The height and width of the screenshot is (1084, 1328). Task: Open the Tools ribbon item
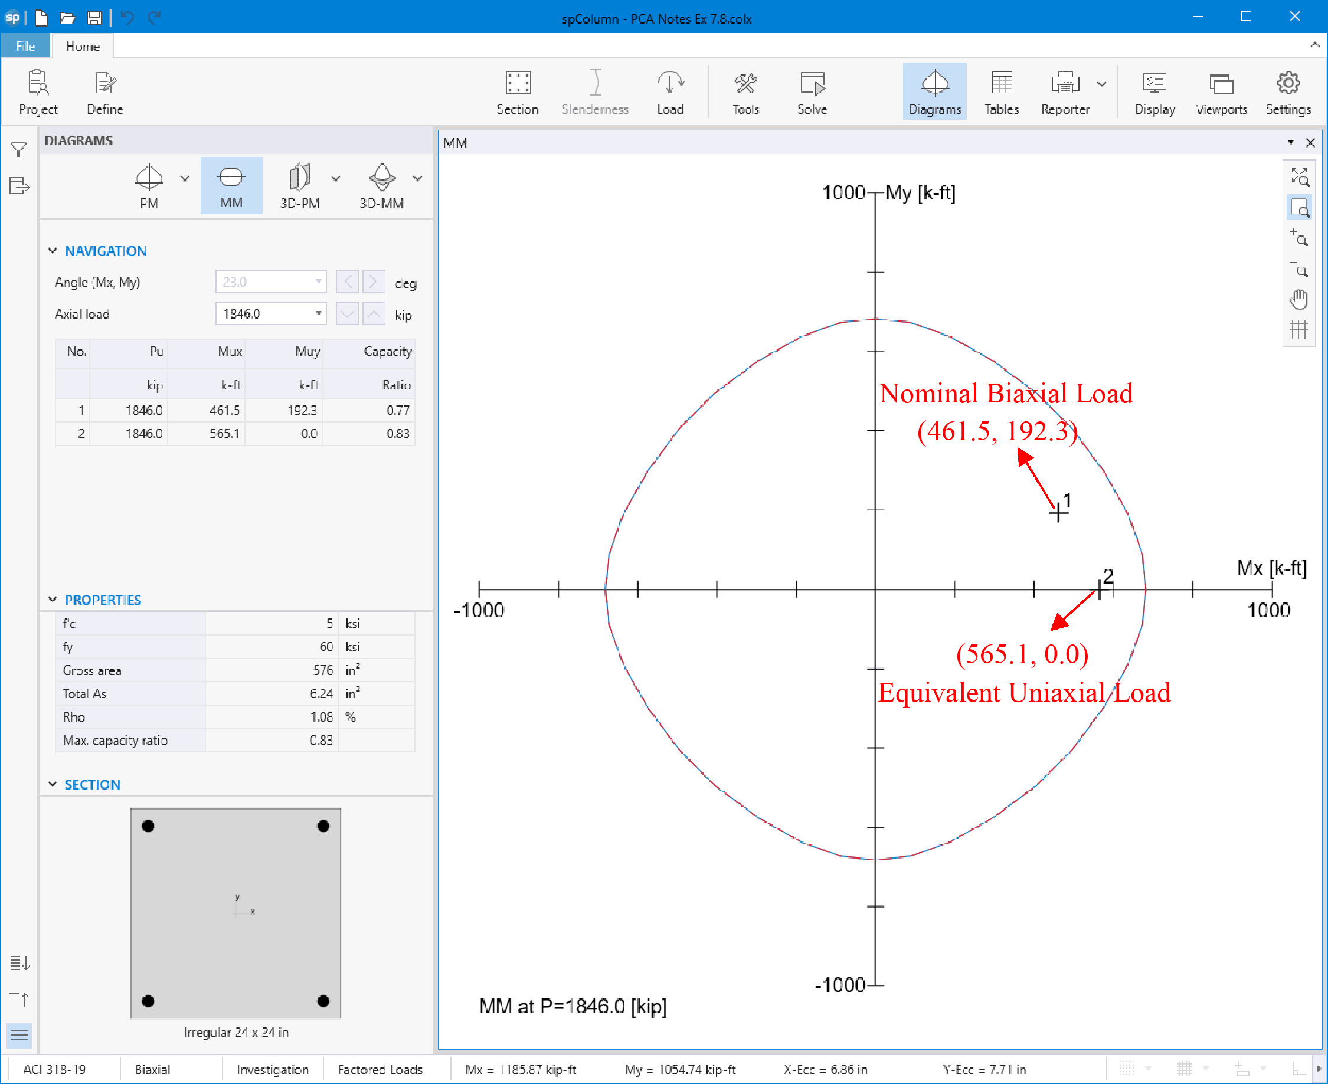pos(746,93)
